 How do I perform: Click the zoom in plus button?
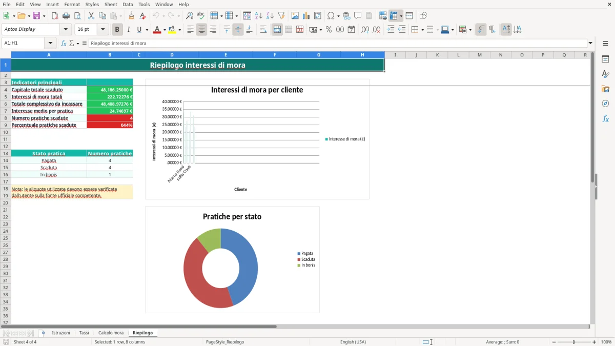click(x=594, y=342)
